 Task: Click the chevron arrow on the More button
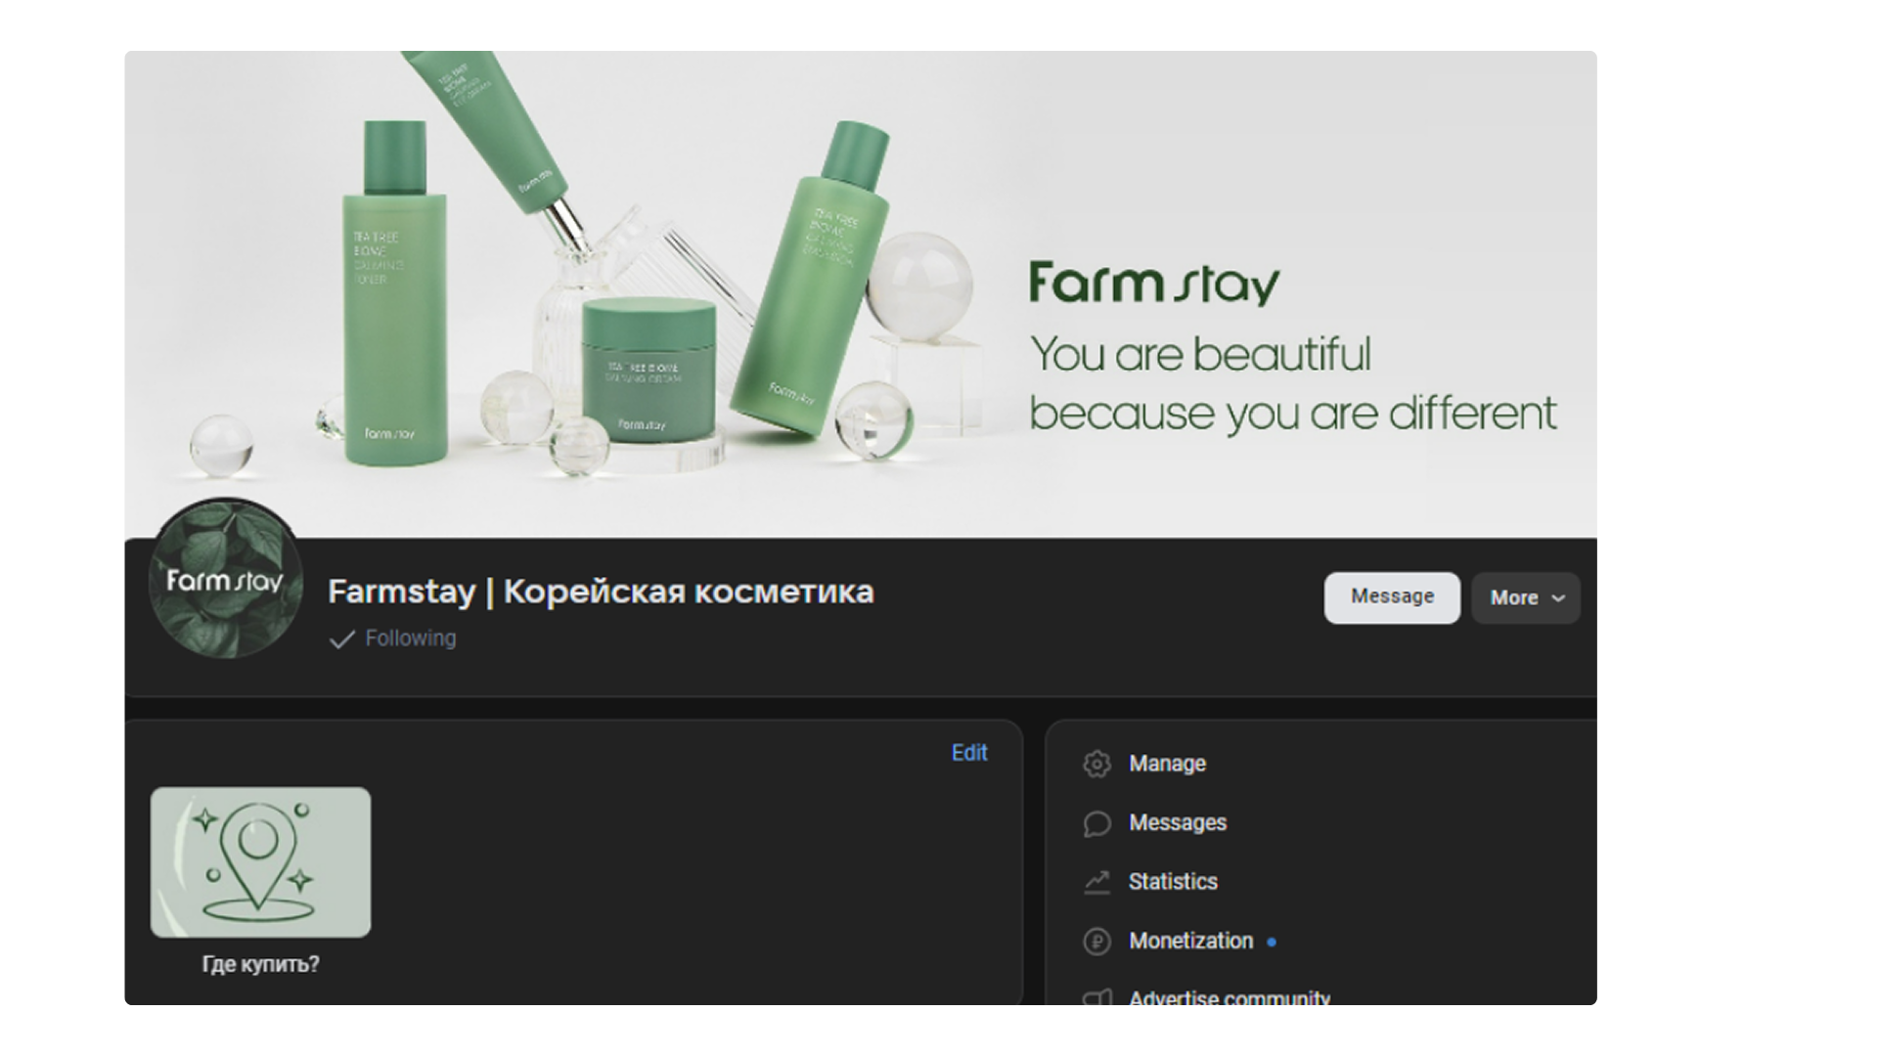point(1558,598)
